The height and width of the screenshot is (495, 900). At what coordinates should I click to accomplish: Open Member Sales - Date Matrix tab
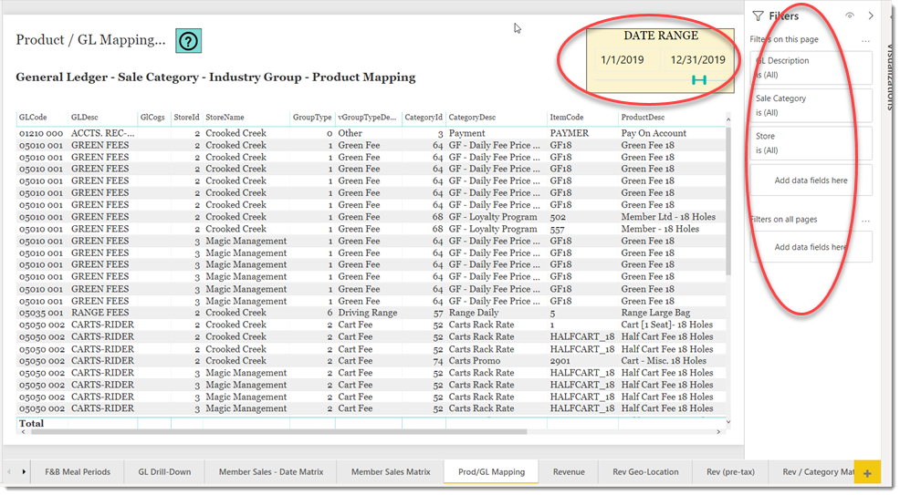tap(271, 472)
